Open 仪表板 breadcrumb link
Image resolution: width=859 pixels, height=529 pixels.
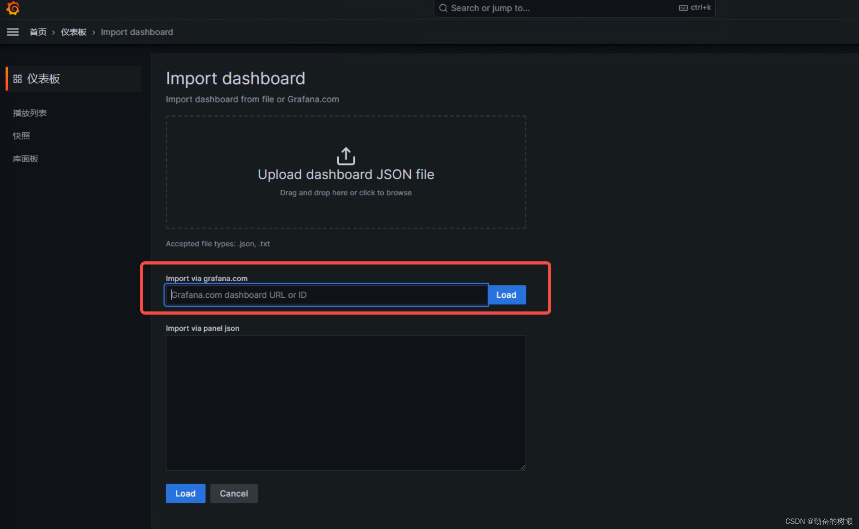pyautogui.click(x=74, y=32)
